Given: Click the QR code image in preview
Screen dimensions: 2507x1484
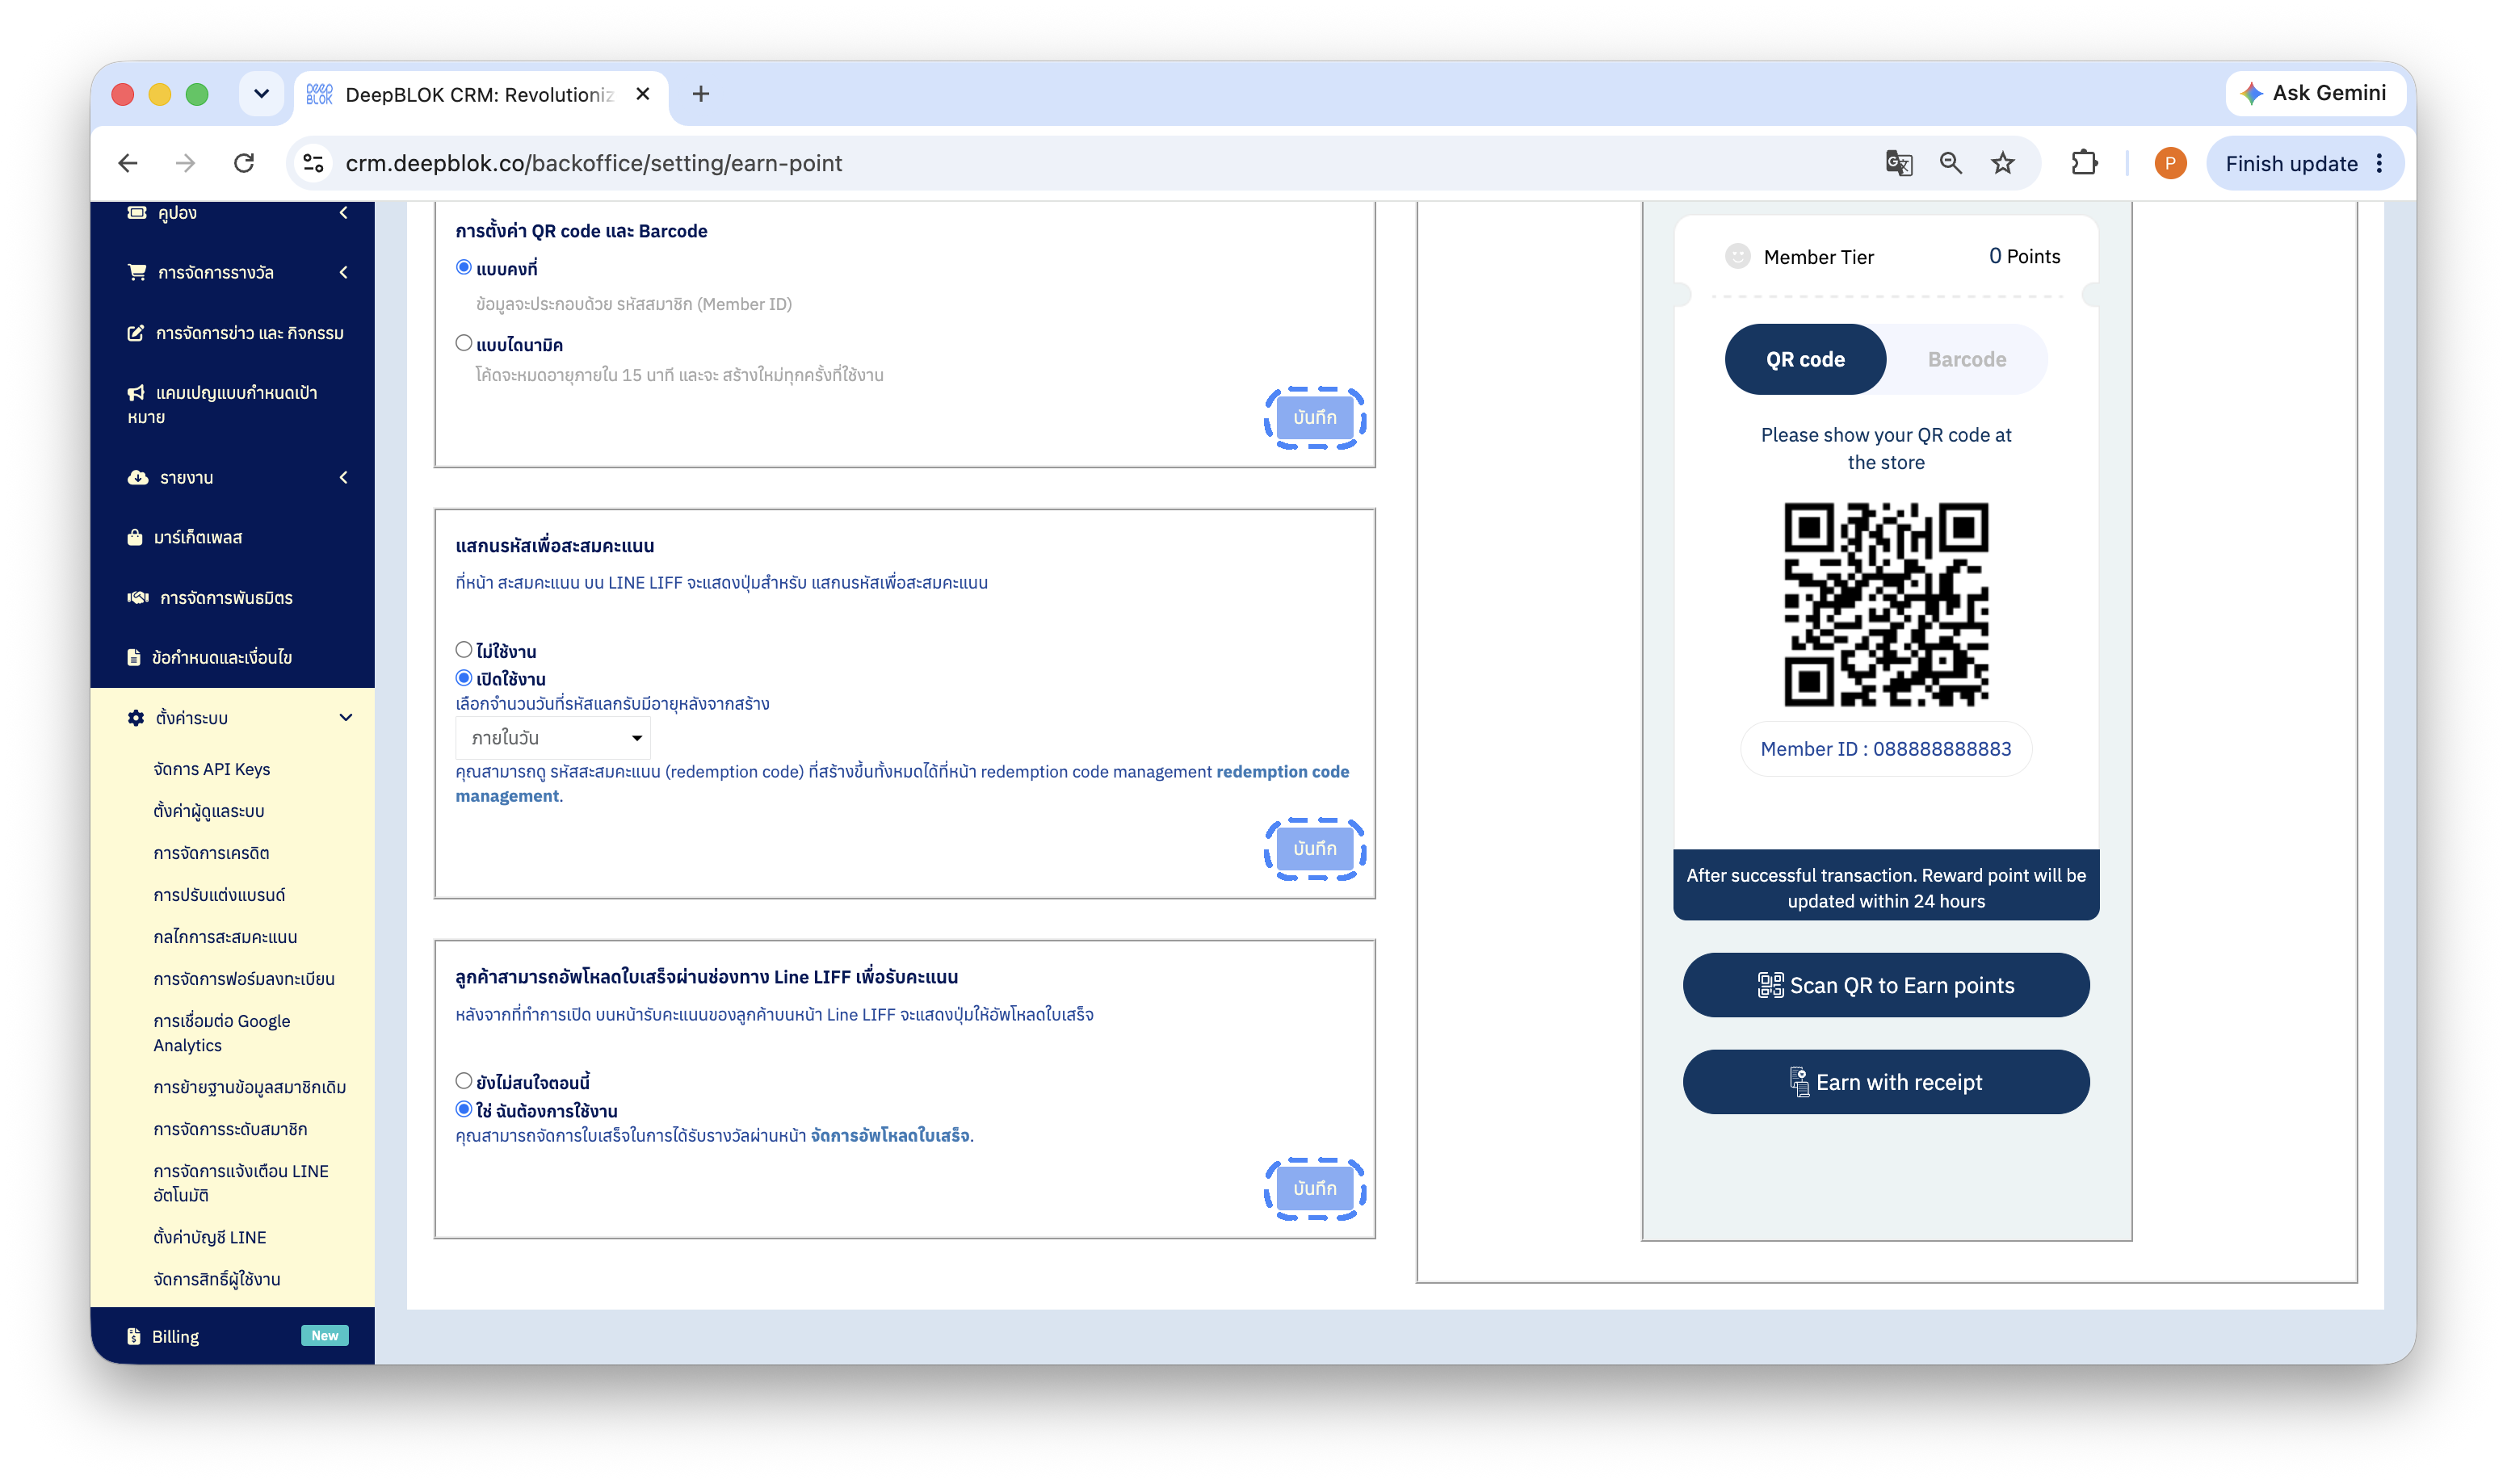Looking at the screenshot, I should pos(1886,604).
